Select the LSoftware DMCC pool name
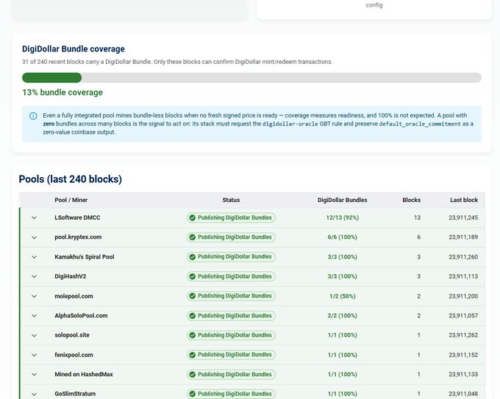Viewport: 500px width, 399px height. point(77,218)
